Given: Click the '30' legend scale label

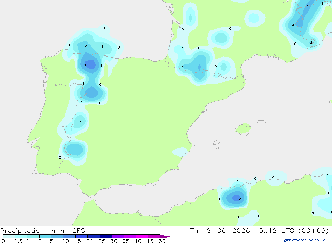Looking at the screenshot, I should 114,241.
